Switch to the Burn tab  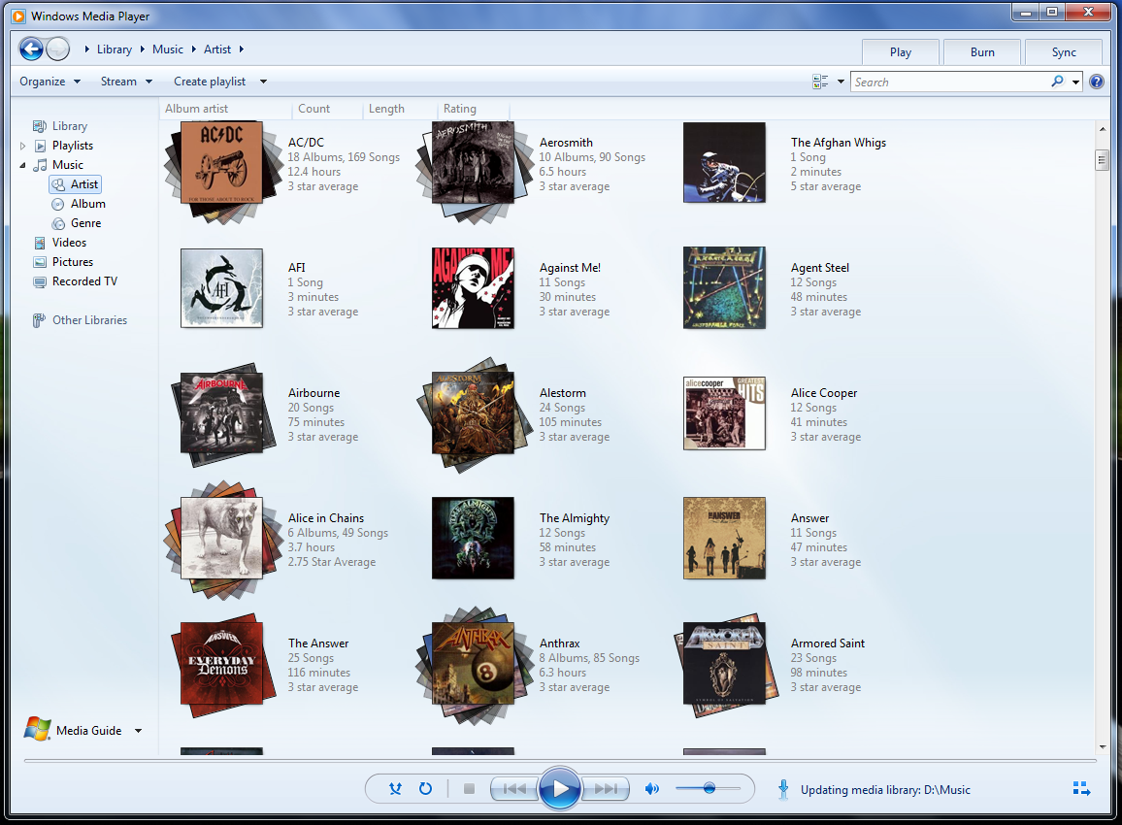pos(982,52)
